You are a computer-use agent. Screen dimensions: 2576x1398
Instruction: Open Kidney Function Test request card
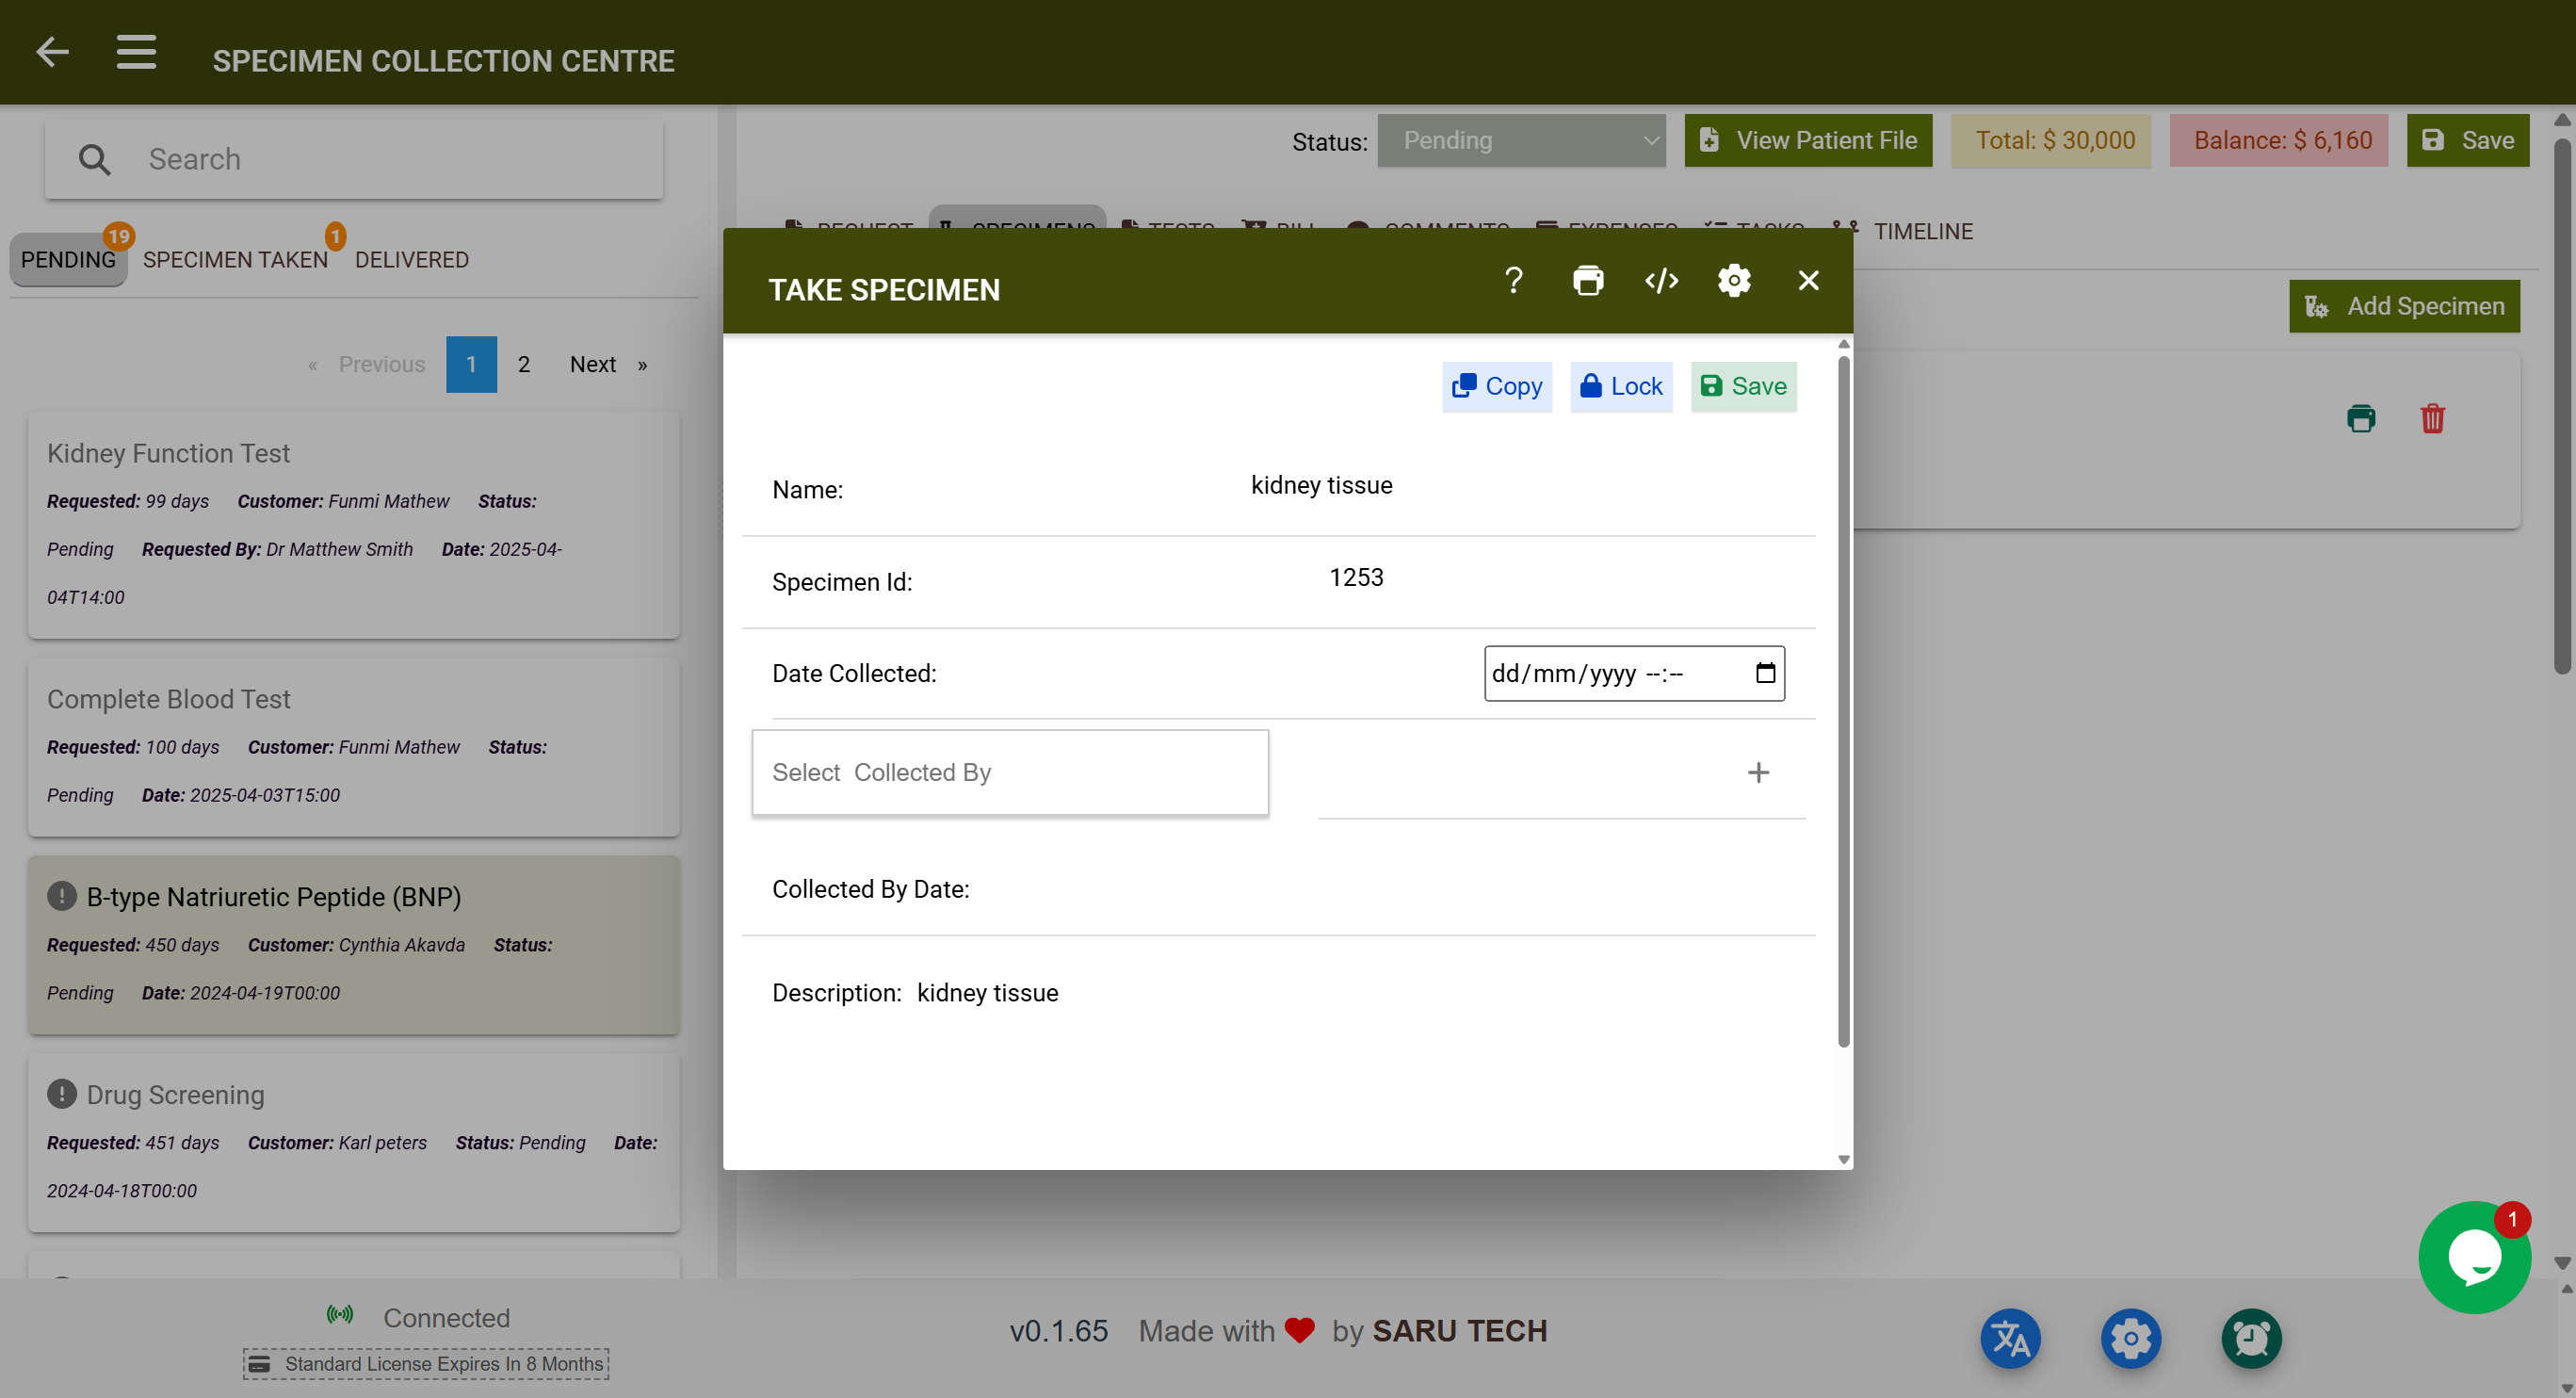[x=354, y=525]
